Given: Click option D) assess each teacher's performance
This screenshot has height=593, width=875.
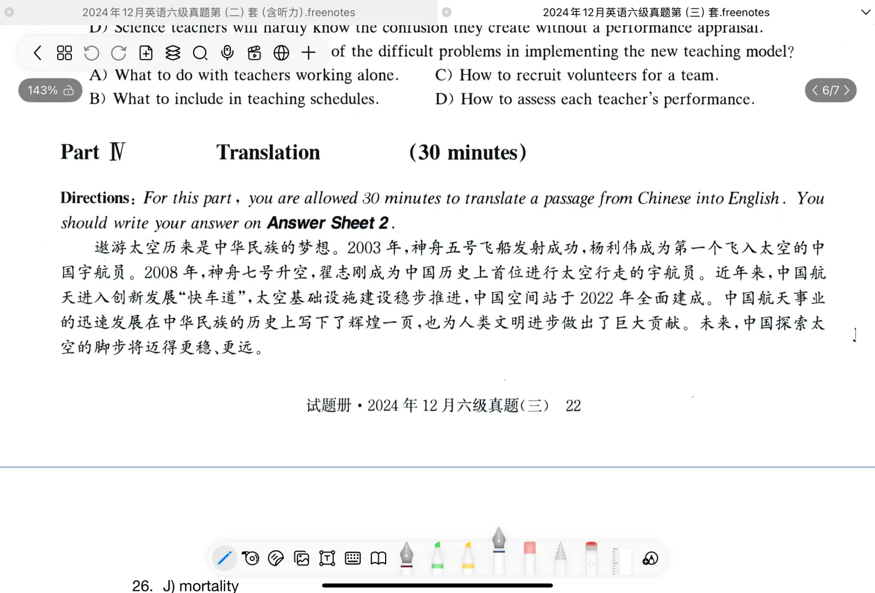Looking at the screenshot, I should point(595,99).
